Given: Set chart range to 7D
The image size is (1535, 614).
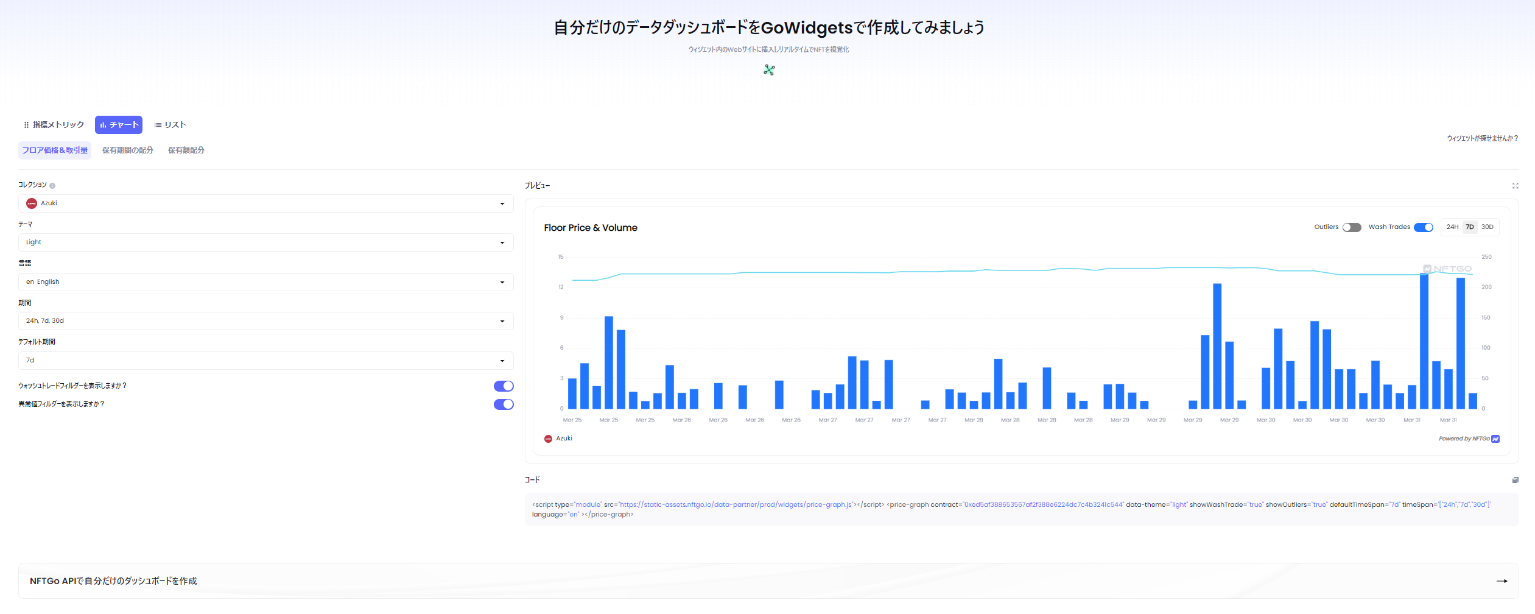Looking at the screenshot, I should coord(1470,227).
